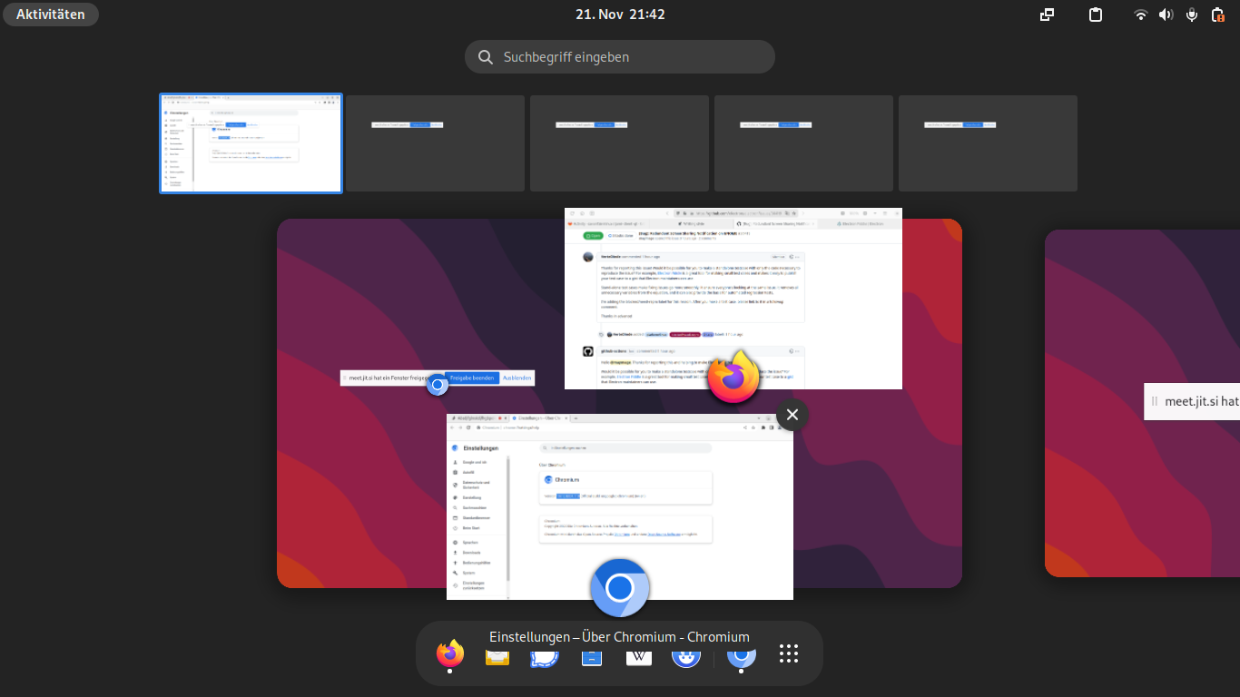Viewport: 1240px width, 697px height.
Task: Open Datenschutz und Sicherheit in Chromium settings
Action: point(476,485)
